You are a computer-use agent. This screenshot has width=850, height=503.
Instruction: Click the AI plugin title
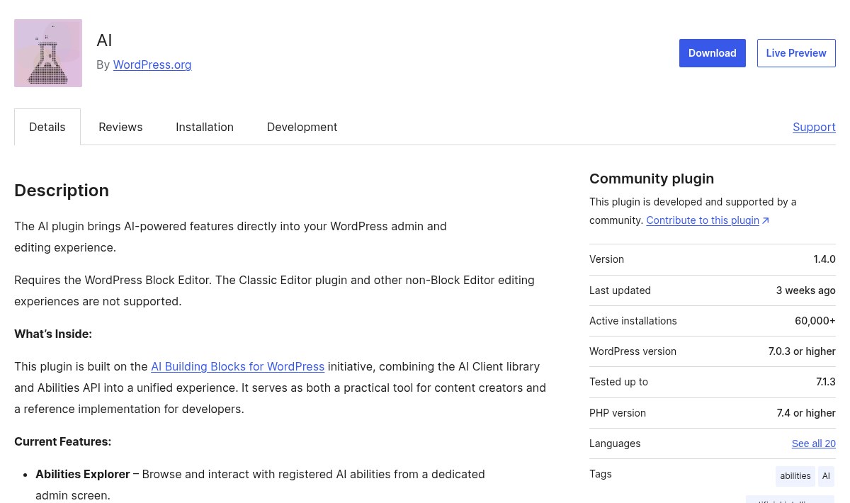coord(104,40)
